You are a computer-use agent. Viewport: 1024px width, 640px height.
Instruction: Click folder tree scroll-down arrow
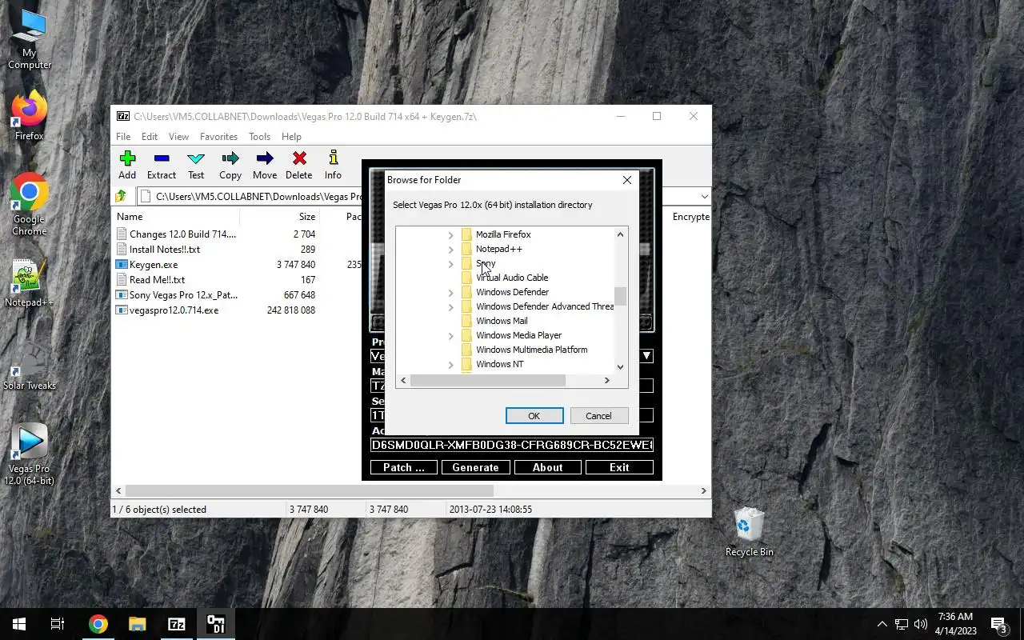tap(620, 366)
